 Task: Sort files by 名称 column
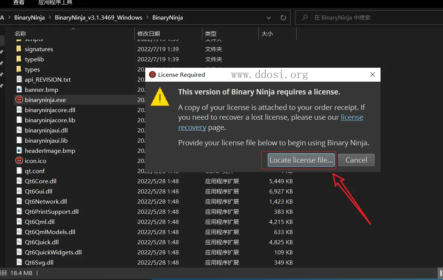coord(20,33)
